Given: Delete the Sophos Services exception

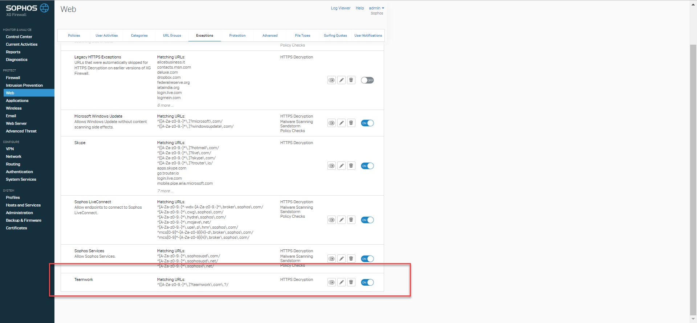Looking at the screenshot, I should tap(351, 259).
